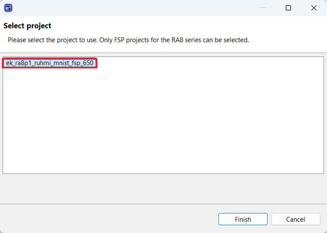This screenshot has height=233, width=327.
Task: Select the ek_ra8p1_ruhmi_mnist_fsp_650 project entry
Action: (50, 63)
